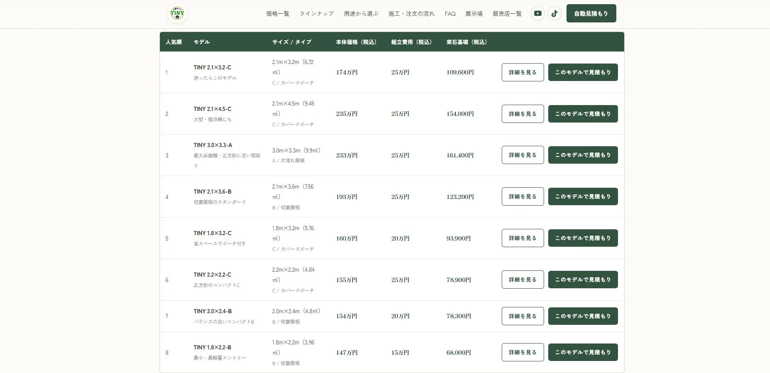Go to 展示場 in navigation
Image resolution: width=770 pixels, height=373 pixels.
coord(474,14)
